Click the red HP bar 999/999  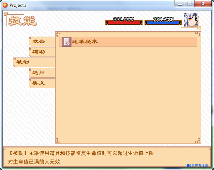tap(124, 23)
